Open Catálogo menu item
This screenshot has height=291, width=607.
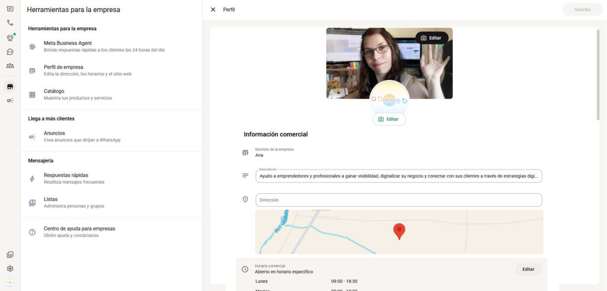tap(111, 94)
